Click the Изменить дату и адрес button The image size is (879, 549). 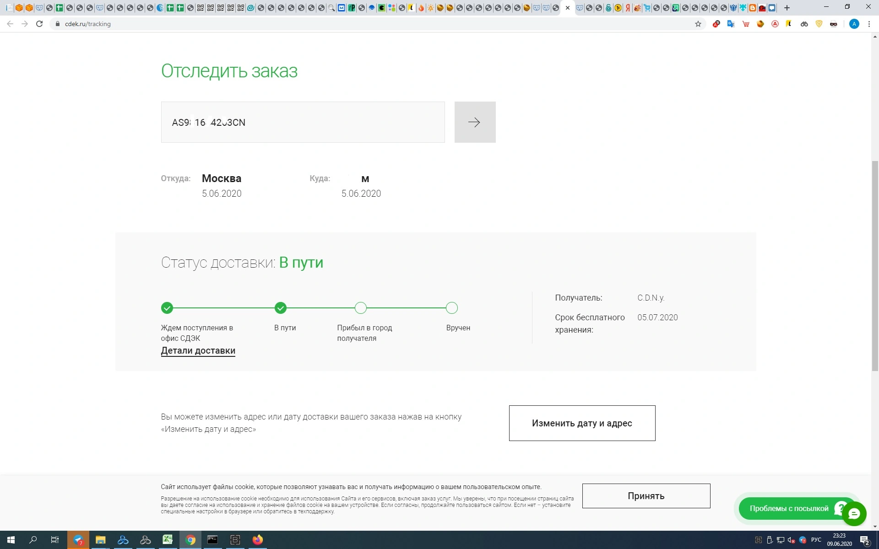pyautogui.click(x=582, y=423)
